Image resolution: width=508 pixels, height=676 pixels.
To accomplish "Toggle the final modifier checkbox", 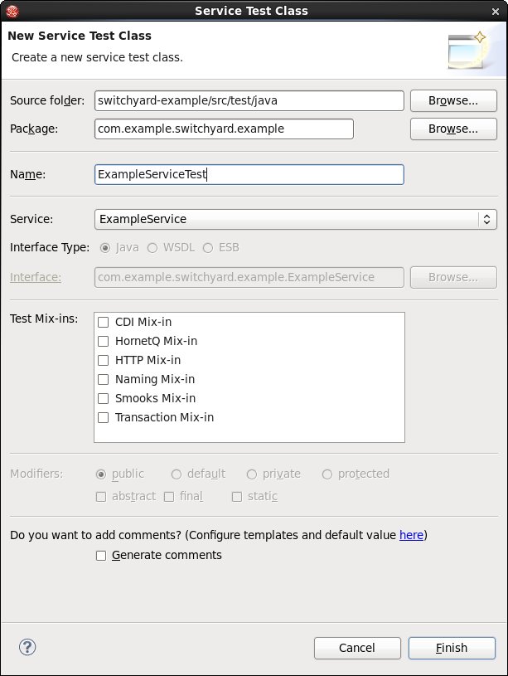I will pyautogui.click(x=169, y=497).
